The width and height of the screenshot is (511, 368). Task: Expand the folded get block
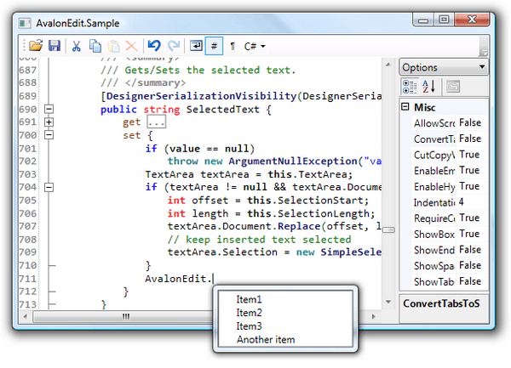49,122
